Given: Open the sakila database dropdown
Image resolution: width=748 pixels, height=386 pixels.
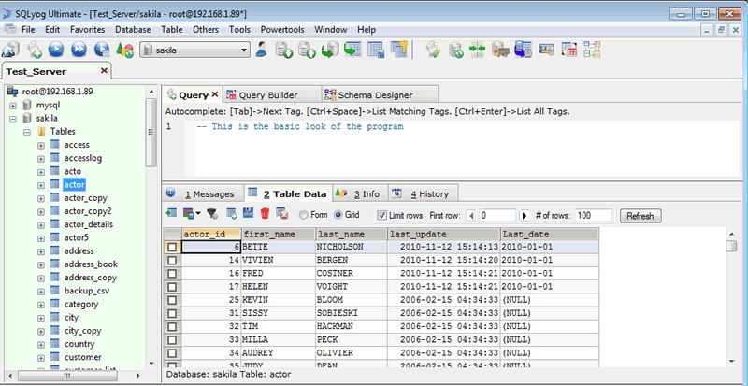Looking at the screenshot, I should click(x=245, y=50).
